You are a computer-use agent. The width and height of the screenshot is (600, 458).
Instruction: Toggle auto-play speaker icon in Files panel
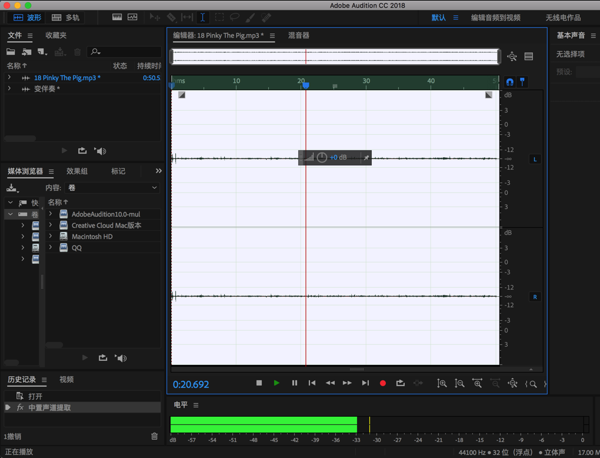tap(100, 151)
